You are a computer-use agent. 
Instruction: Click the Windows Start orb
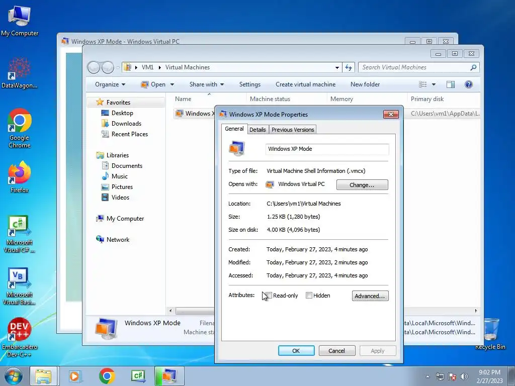(13, 376)
